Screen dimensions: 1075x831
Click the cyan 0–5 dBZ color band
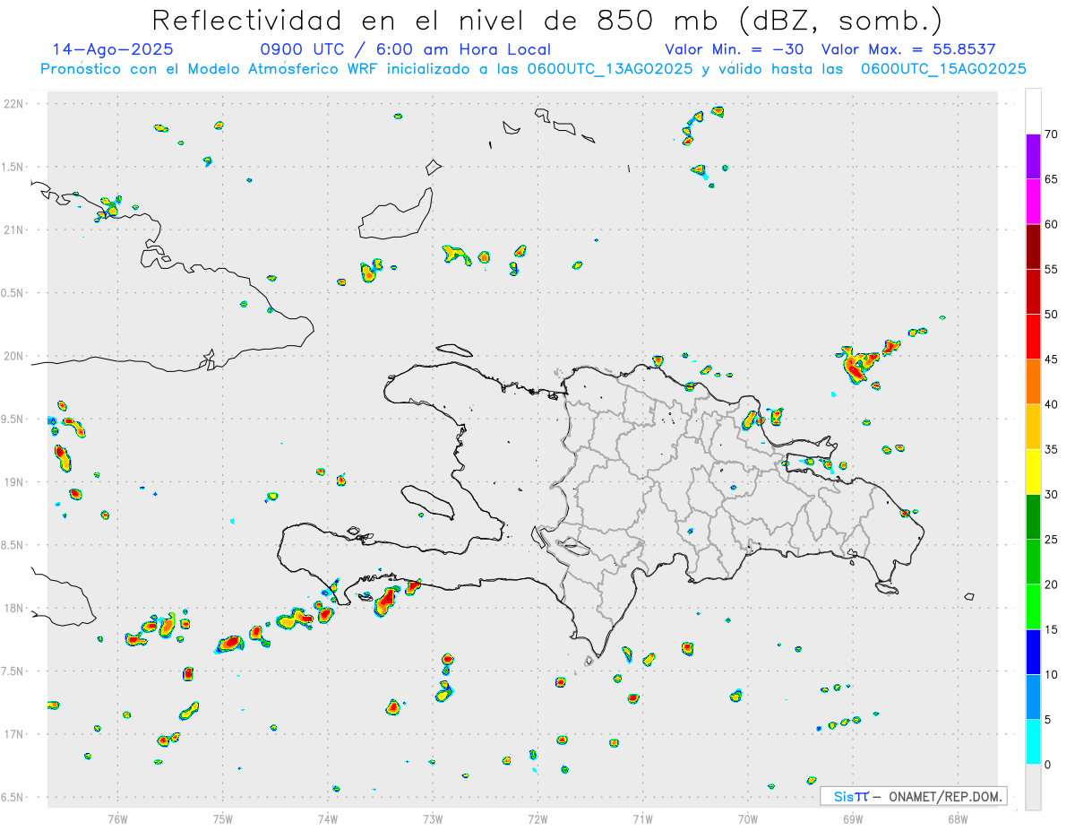coord(1033,742)
